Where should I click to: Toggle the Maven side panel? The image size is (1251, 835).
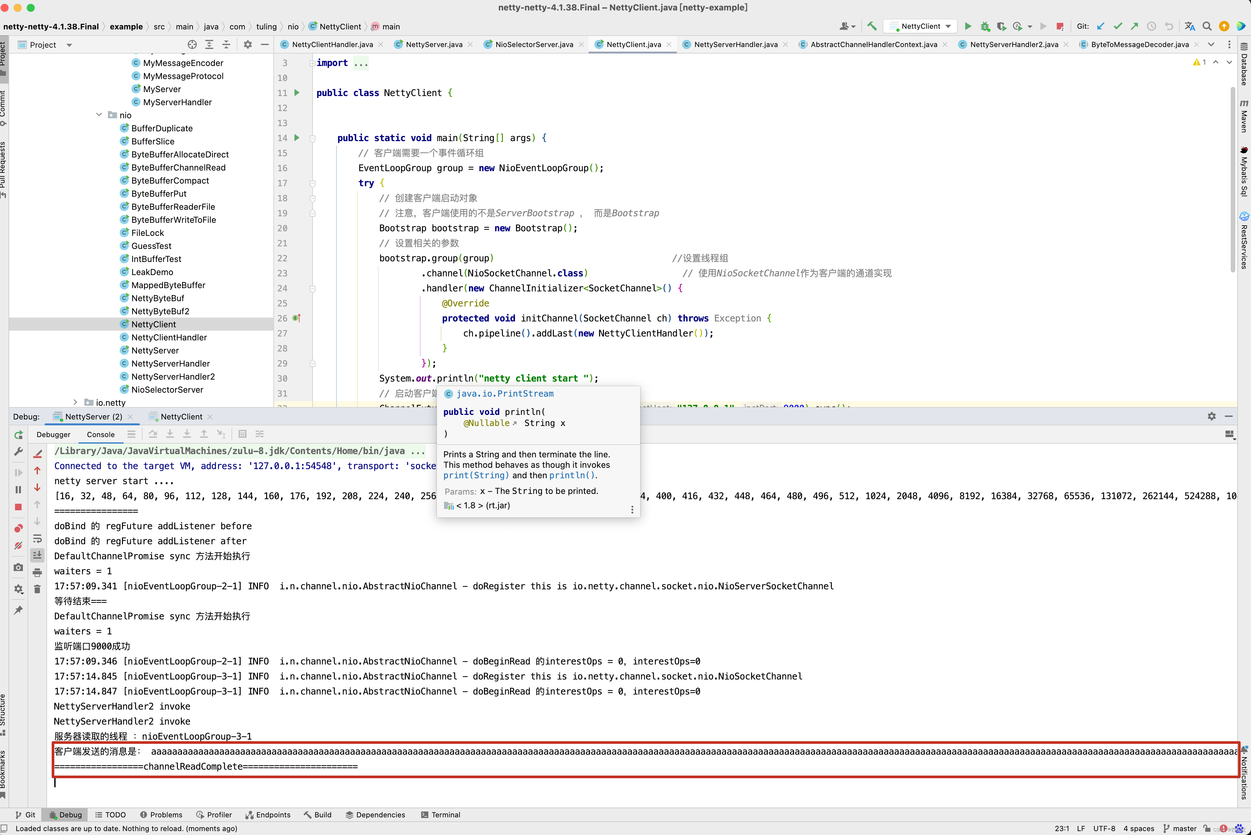tap(1244, 116)
